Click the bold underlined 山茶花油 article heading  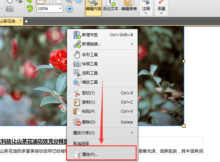[33, 141]
